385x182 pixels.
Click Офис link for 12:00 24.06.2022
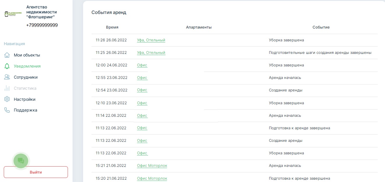[x=142, y=65]
